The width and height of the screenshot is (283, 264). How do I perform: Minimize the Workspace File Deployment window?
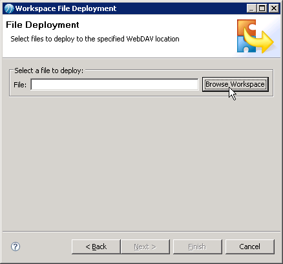click(251, 8)
